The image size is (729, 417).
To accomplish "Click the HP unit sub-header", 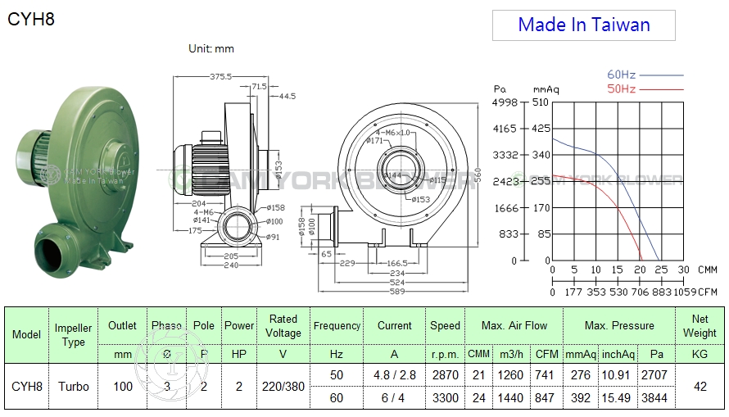I will click(x=239, y=354).
